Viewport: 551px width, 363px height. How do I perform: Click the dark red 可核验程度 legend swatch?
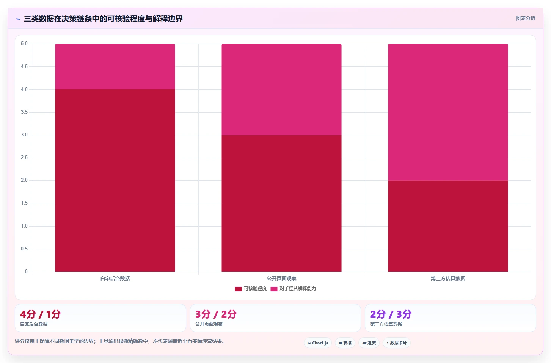click(238, 289)
